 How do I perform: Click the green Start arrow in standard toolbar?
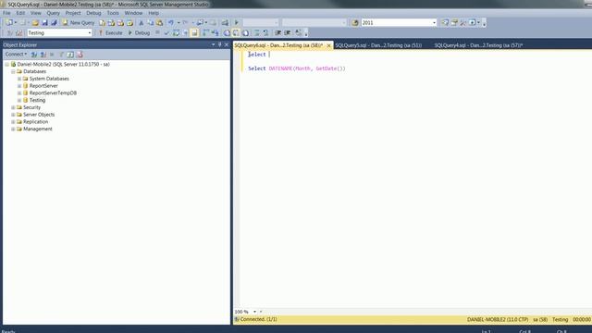[237, 22]
